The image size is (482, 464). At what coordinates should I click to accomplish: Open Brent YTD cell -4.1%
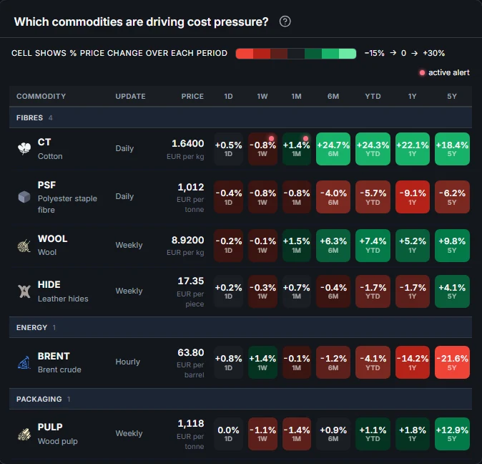coord(373,362)
